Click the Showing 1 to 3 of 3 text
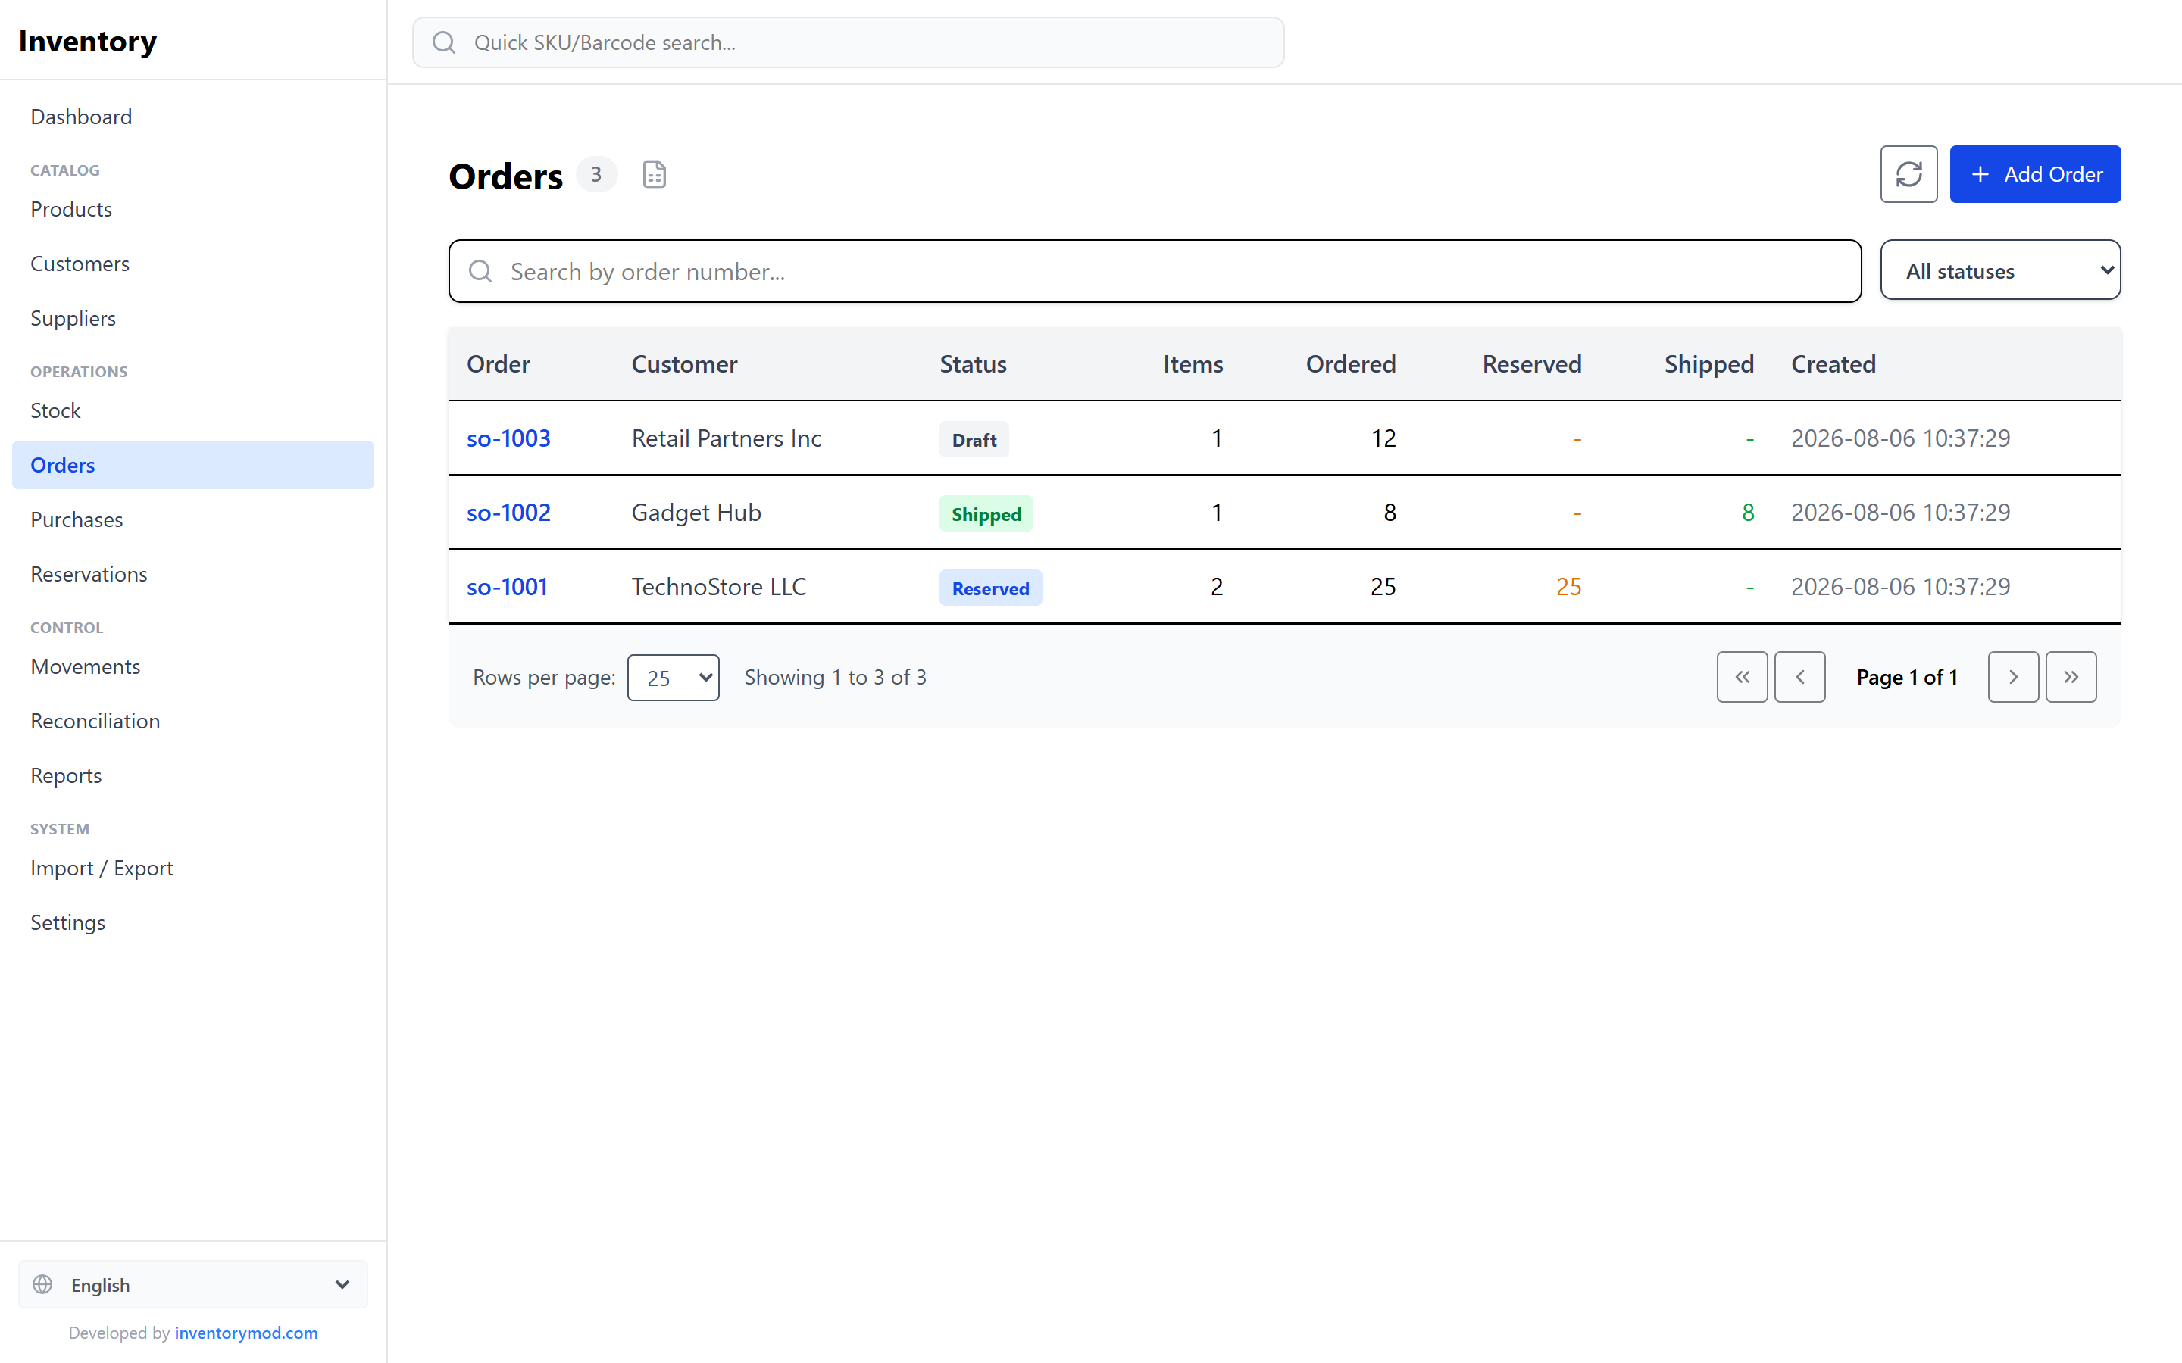 835,678
